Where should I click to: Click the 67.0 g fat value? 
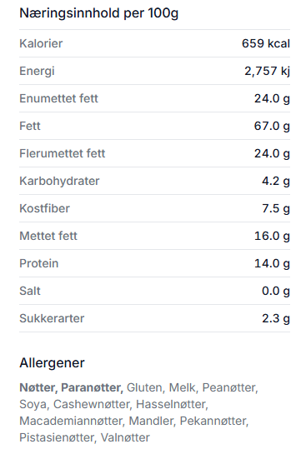[x=272, y=127]
